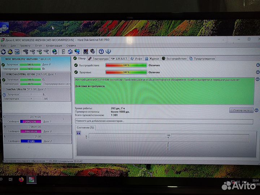Open the Отчёт menu
Screen dimensions: 260x195
point(39,45)
